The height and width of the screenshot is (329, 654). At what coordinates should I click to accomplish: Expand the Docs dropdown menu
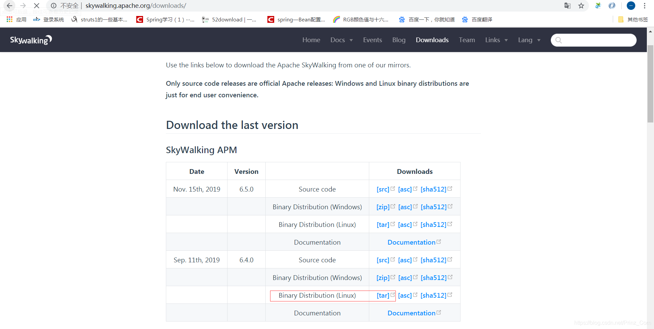[x=342, y=40]
